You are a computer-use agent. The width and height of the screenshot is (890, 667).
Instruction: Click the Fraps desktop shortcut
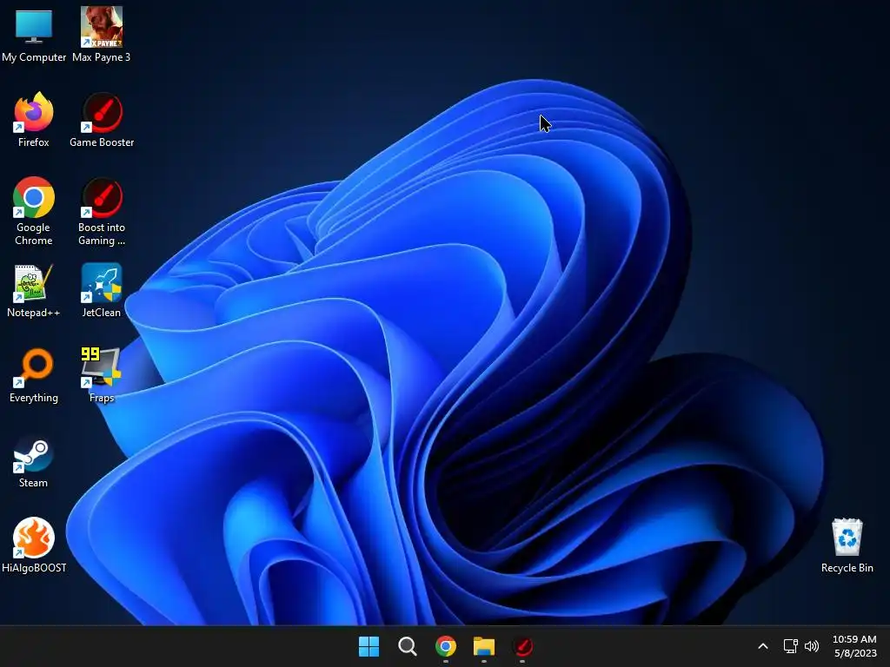click(102, 375)
